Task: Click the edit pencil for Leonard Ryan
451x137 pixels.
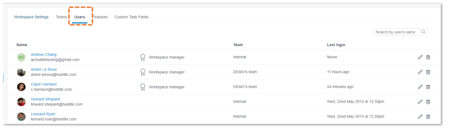Action: 420,117
